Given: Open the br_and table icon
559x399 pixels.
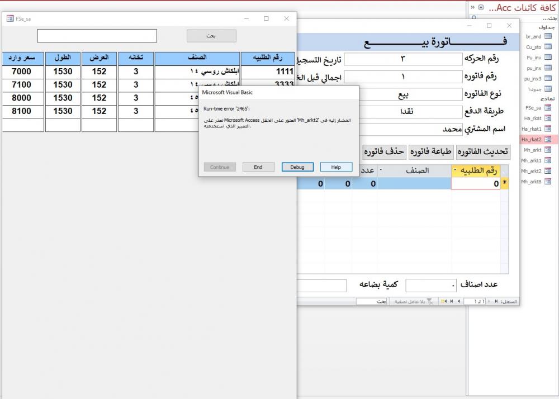Looking at the screenshot, I should click(548, 36).
